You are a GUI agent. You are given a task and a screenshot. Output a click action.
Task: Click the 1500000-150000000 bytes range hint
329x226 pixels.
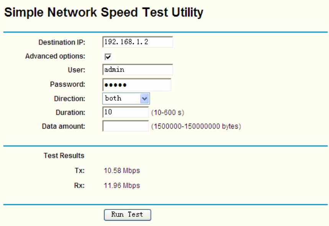click(x=196, y=126)
